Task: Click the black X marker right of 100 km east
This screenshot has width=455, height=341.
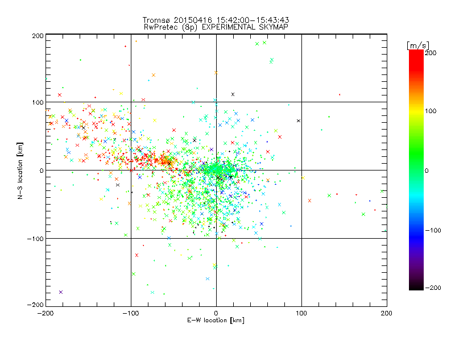Action: pos(299,120)
